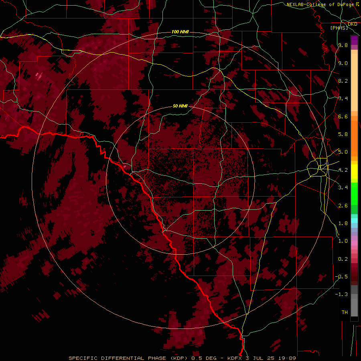The width and height of the screenshot is (361, 361).
Task: Pick the purple top color bar segment
Action: (x=354, y=40)
